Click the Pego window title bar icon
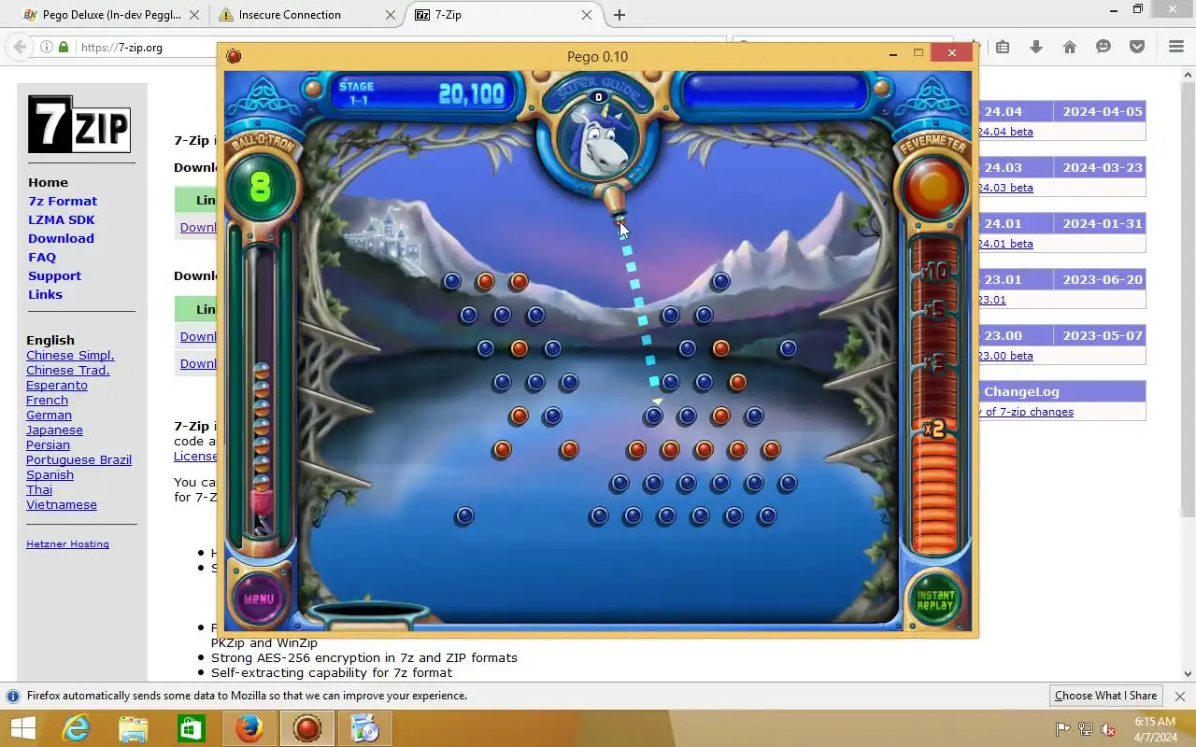 tap(234, 56)
